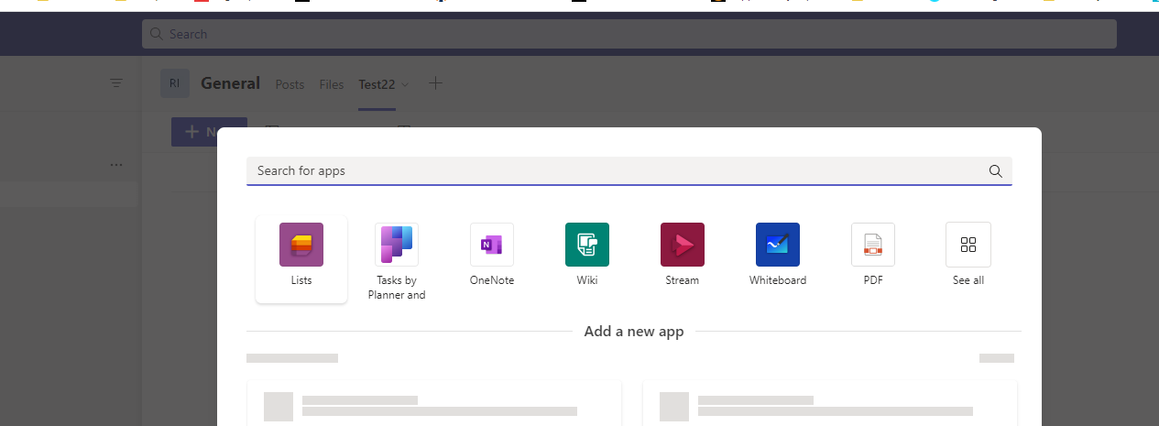Click the RI team avatar

pyautogui.click(x=174, y=83)
